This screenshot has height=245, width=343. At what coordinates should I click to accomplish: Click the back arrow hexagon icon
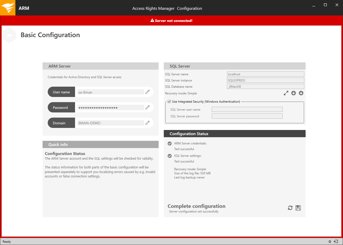pyautogui.click(x=10, y=35)
